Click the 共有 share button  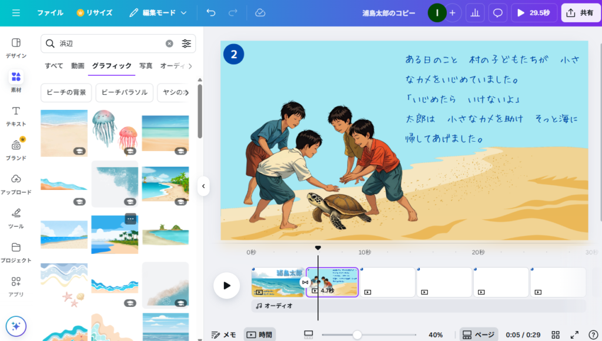point(580,13)
